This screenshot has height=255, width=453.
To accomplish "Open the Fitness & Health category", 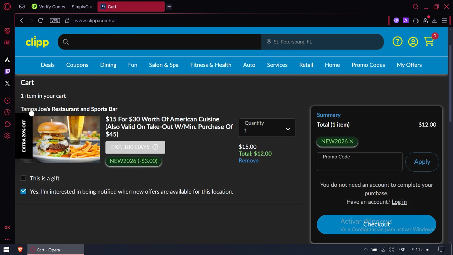I will pyautogui.click(x=211, y=65).
